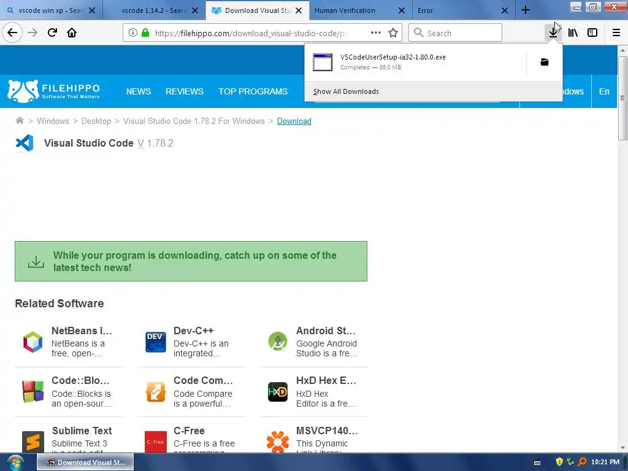
Task: Open Sublime Text icon
Action: [x=33, y=442]
